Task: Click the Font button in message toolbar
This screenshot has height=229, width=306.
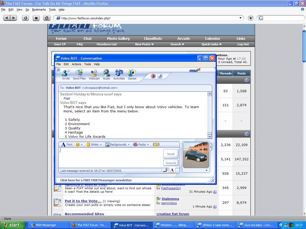Action: pyautogui.click(x=67, y=144)
